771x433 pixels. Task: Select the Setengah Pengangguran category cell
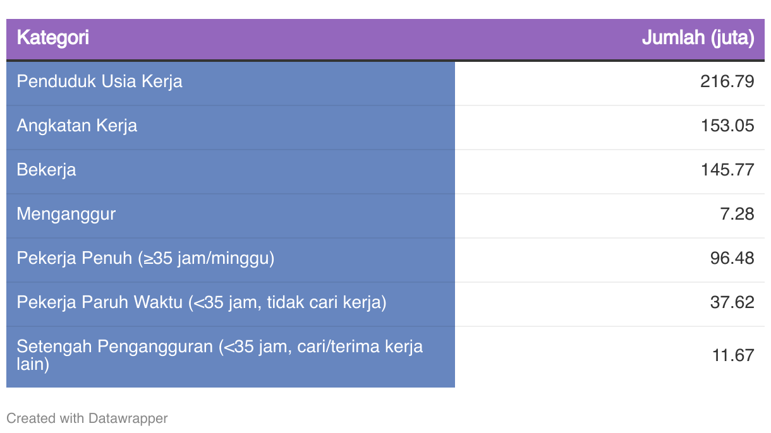click(219, 355)
